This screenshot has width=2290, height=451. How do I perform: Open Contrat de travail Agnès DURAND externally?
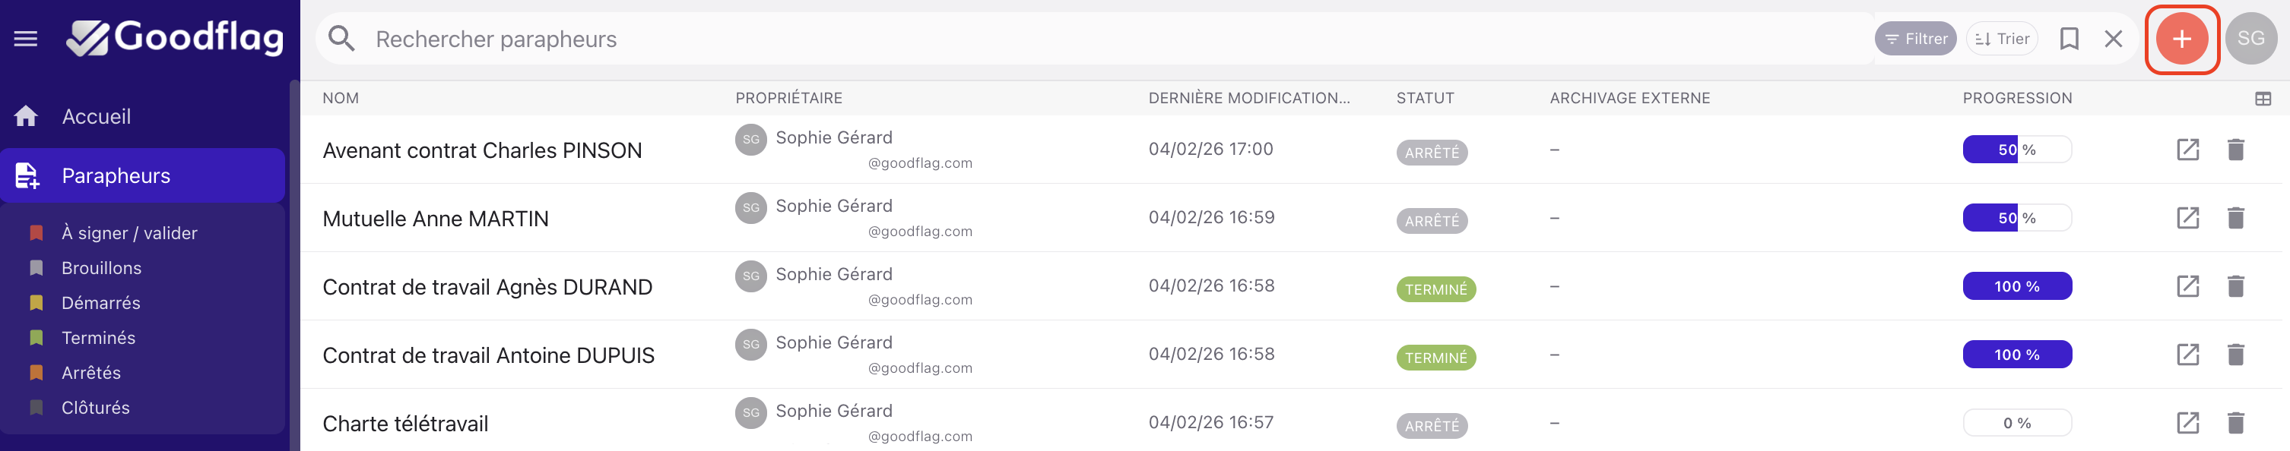coord(2187,286)
